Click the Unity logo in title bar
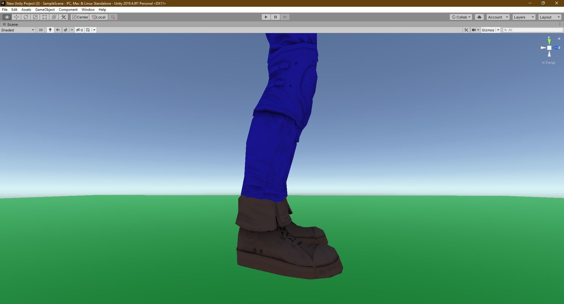 (x=3, y=3)
